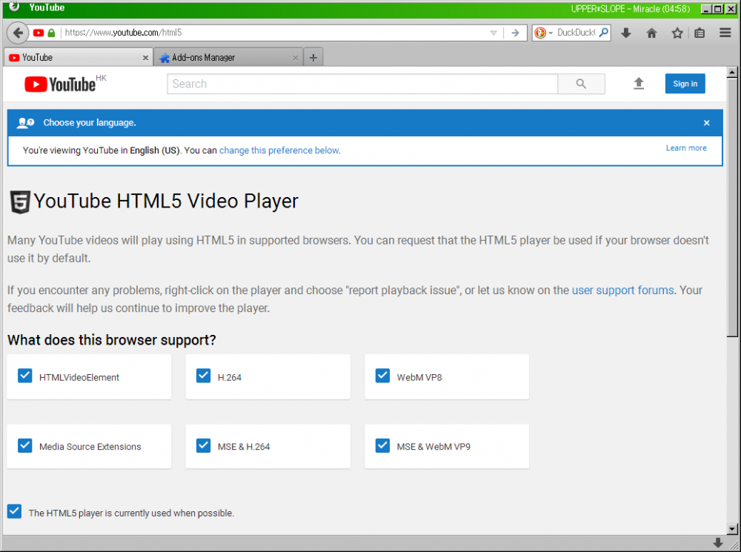
Task: Open Downloads with the down-arrow toolbar icon
Action: coord(627,33)
